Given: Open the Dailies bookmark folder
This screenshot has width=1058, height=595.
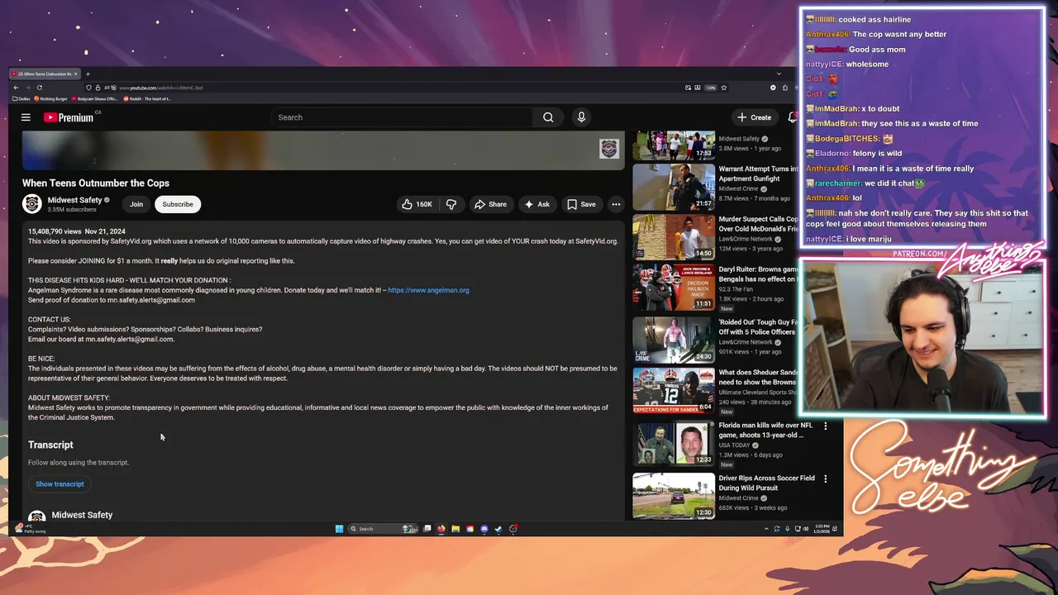Looking at the screenshot, I should point(21,98).
